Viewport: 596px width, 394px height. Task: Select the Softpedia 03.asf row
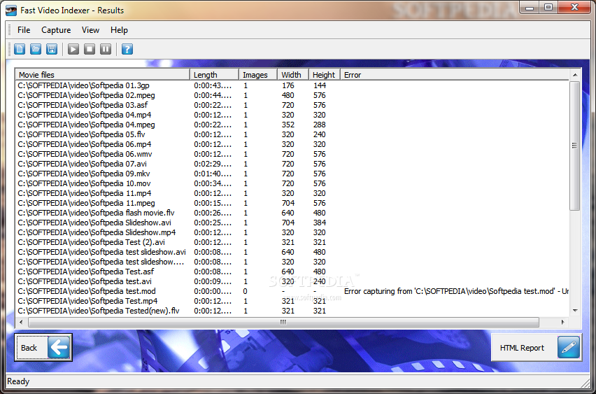(x=292, y=105)
